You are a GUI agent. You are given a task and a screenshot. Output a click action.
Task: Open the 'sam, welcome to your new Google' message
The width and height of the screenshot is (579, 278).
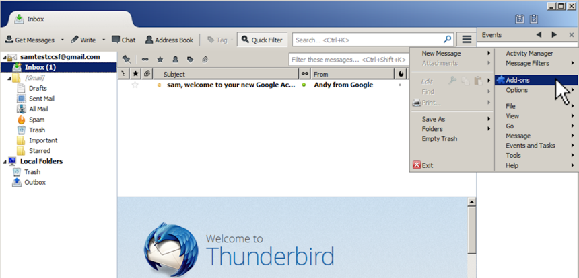click(x=231, y=85)
